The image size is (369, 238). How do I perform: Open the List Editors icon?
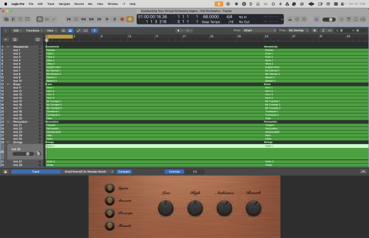tap(341, 19)
